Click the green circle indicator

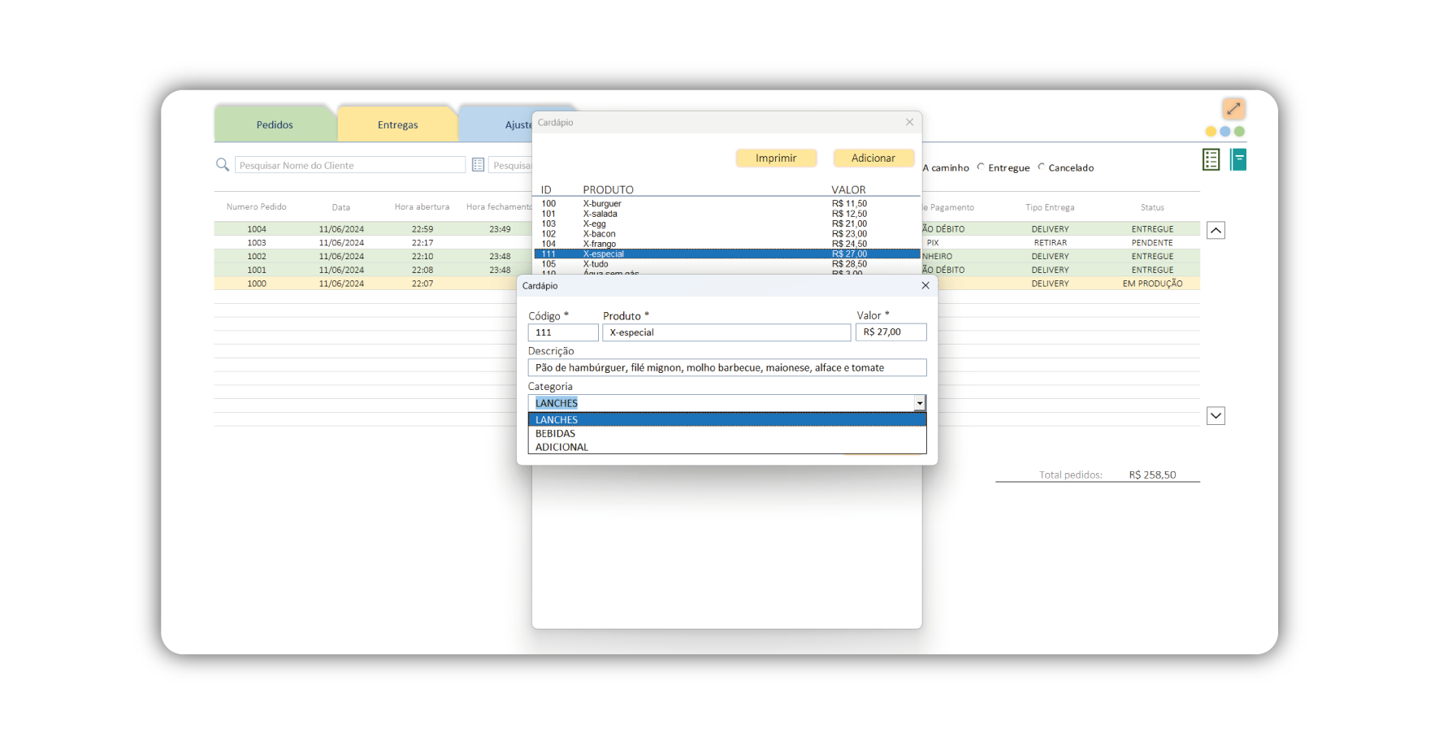click(x=1239, y=132)
